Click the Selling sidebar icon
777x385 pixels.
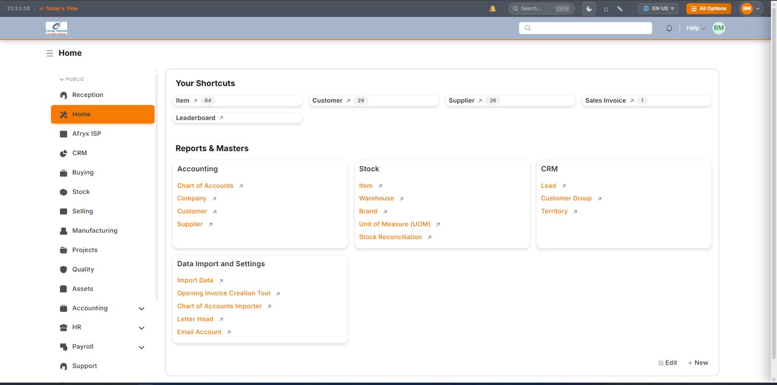tap(63, 212)
